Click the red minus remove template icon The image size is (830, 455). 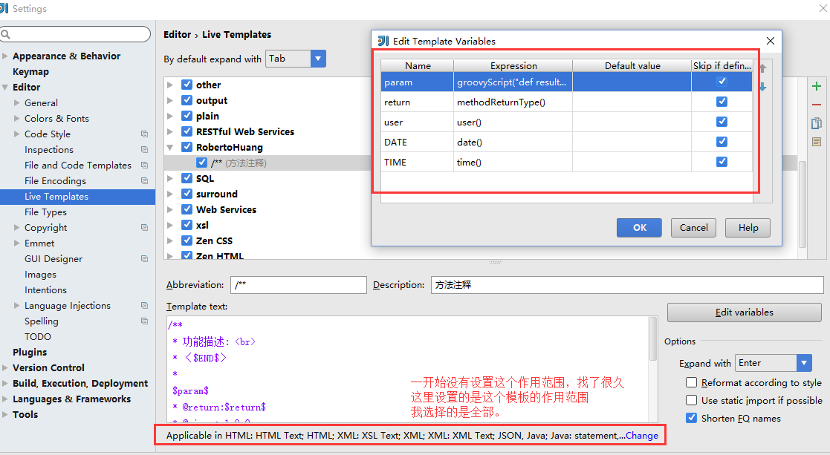(816, 105)
